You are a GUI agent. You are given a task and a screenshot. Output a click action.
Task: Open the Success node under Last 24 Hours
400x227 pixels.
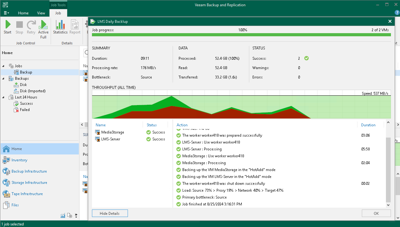click(26, 103)
